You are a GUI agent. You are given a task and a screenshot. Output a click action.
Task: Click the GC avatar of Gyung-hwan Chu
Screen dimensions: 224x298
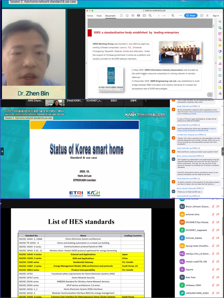pyautogui.click(x=182, y=246)
